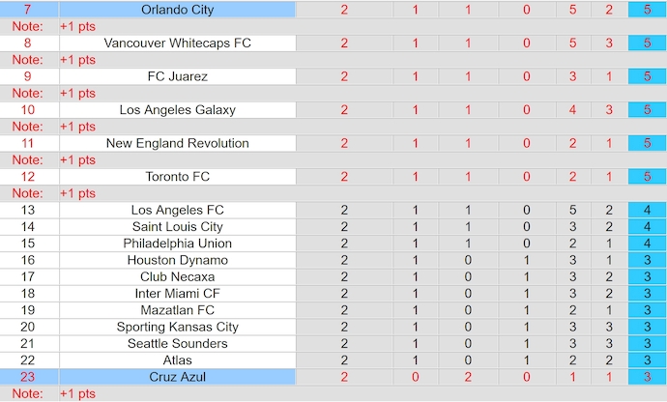Open the Club Necaxa team link
This screenshot has height=402, width=667.
coord(178,276)
